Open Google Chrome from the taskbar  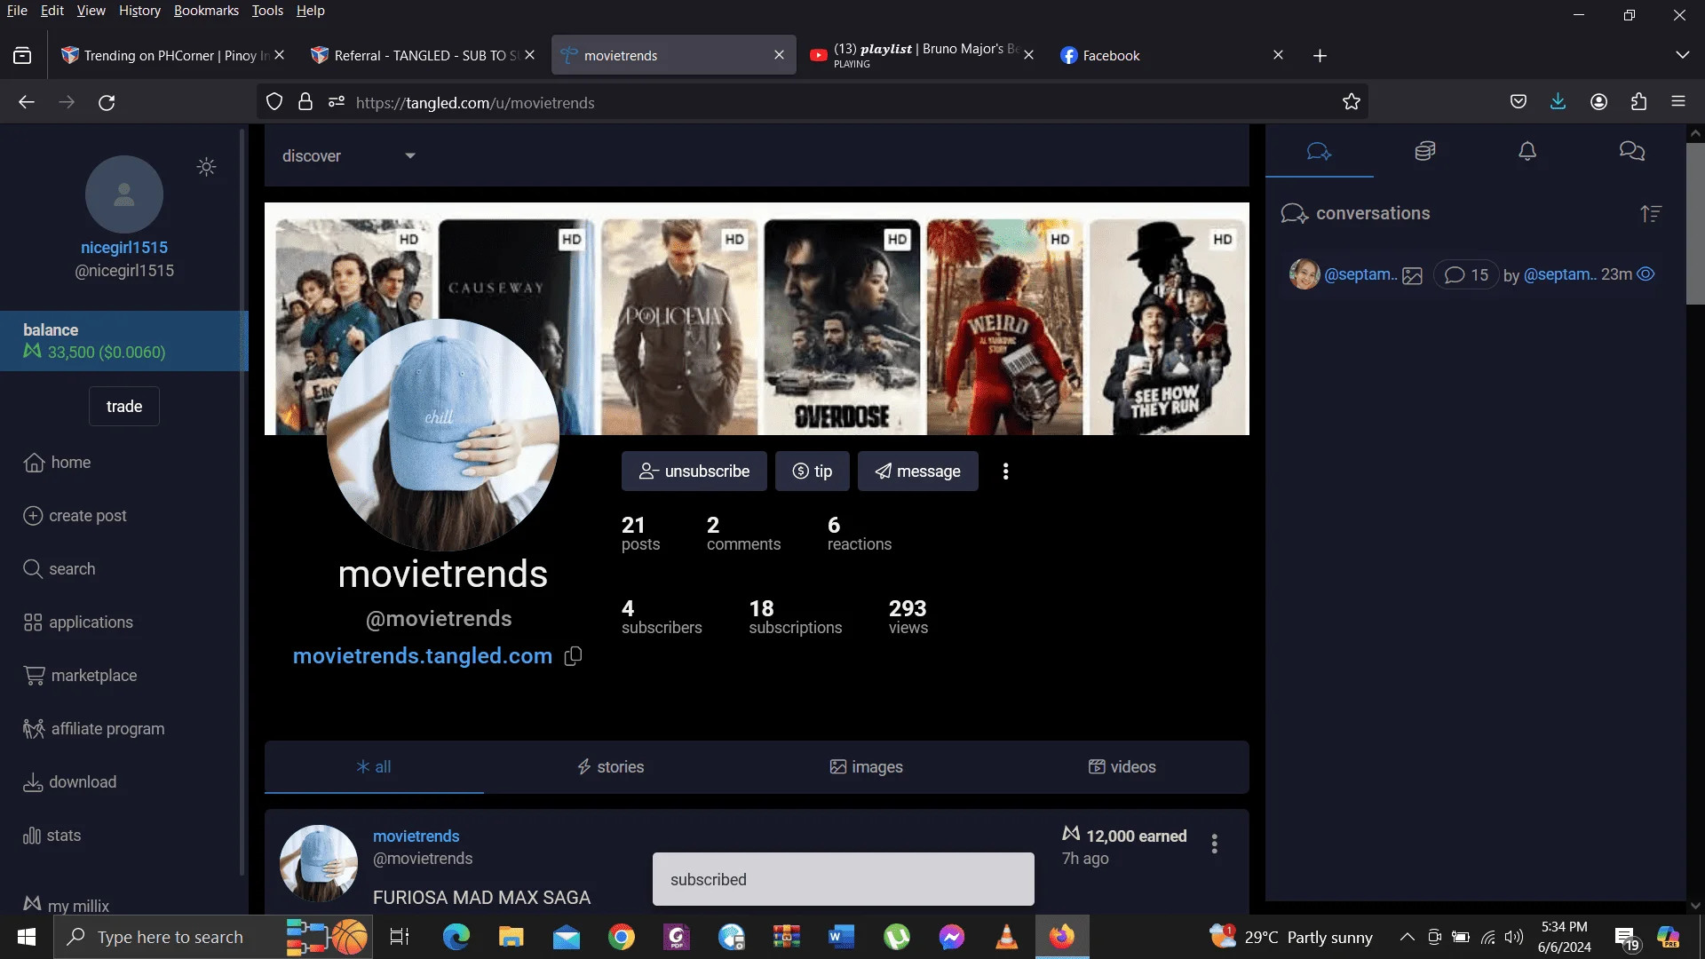tap(622, 937)
